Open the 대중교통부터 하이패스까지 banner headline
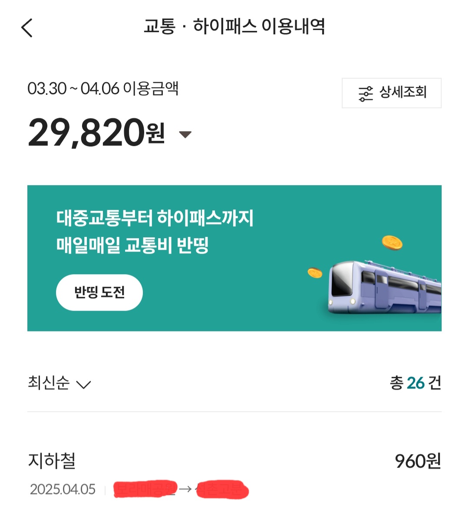The width and height of the screenshot is (469, 518). pos(155,218)
